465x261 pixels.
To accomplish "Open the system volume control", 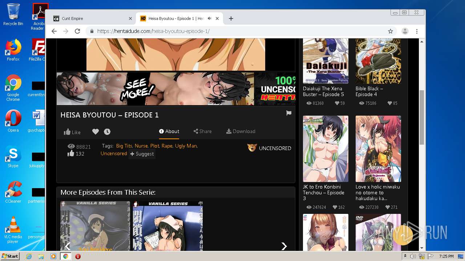I will [413, 256].
